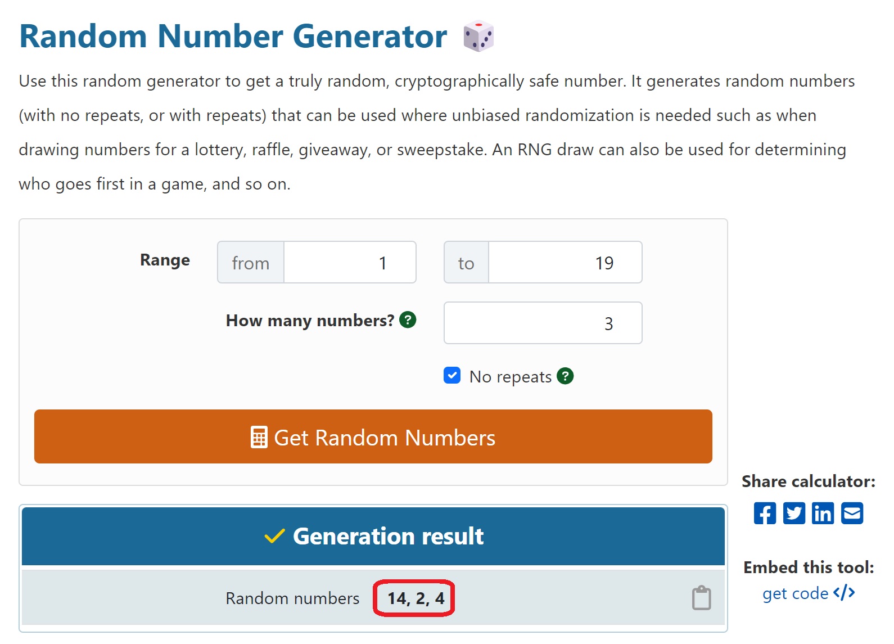Click the calculator icon on orange button
The height and width of the screenshot is (644, 894).
click(x=259, y=438)
